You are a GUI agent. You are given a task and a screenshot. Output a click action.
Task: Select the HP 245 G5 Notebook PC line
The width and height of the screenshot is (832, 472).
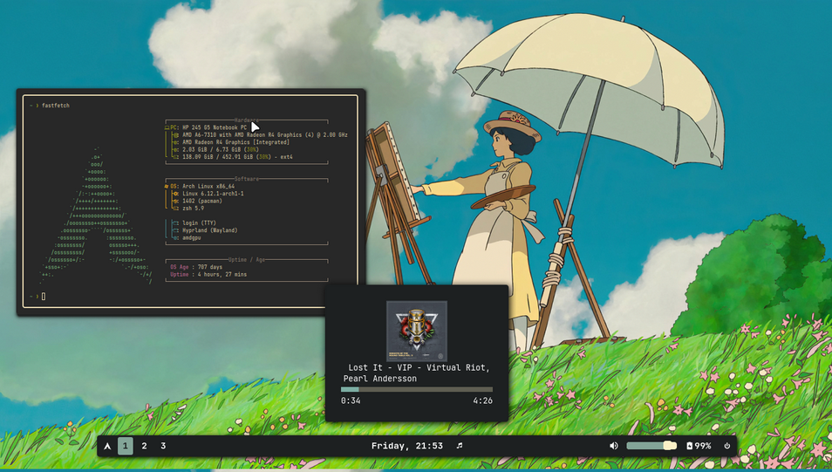coord(206,127)
